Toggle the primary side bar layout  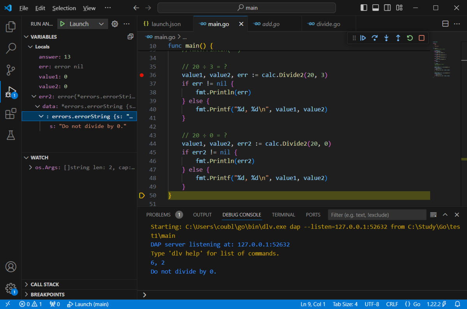(364, 8)
